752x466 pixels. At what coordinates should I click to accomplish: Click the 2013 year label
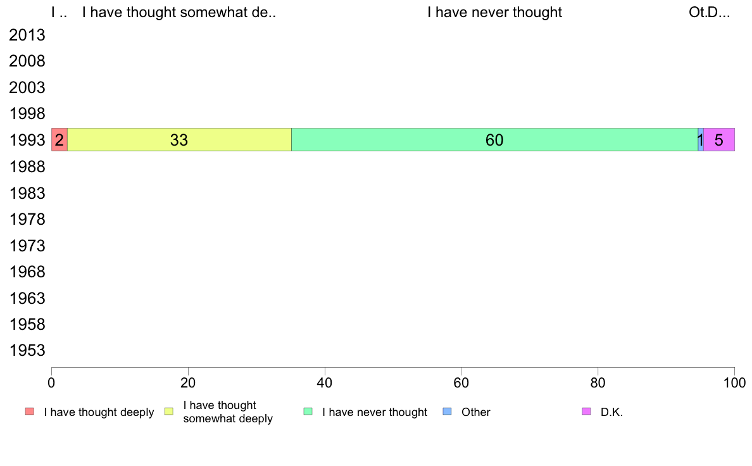pos(27,35)
